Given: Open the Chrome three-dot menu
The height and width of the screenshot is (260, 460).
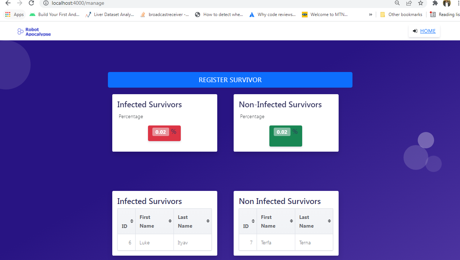Looking at the screenshot, I should [x=458, y=3].
